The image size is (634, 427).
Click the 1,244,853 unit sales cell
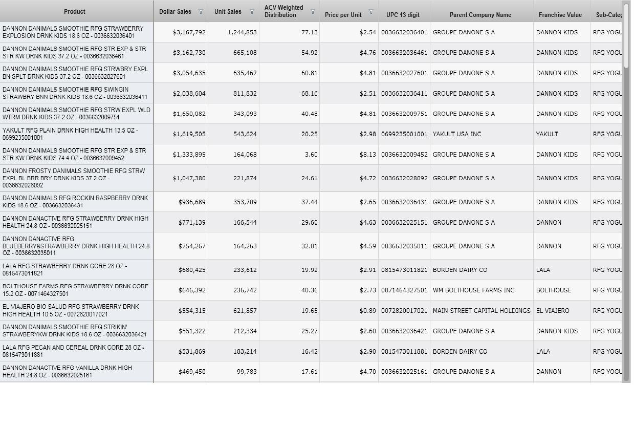tap(234, 32)
